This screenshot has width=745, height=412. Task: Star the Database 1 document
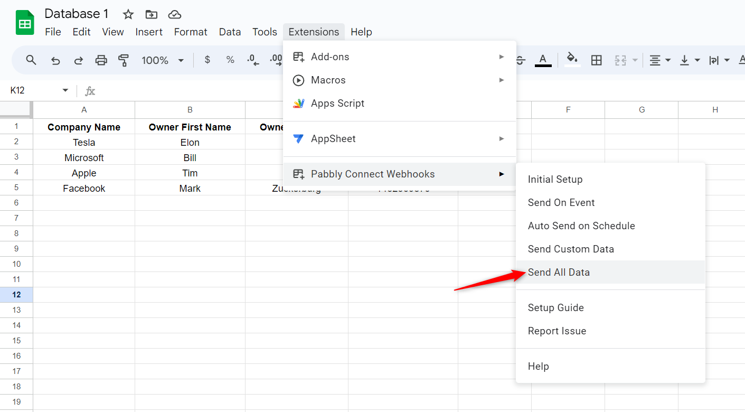[128, 14]
